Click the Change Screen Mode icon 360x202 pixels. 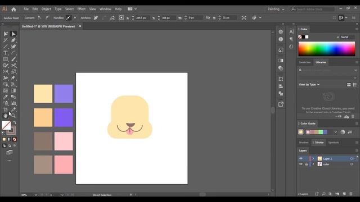click(x=10, y=152)
